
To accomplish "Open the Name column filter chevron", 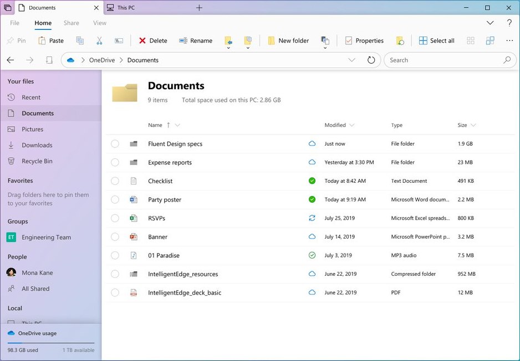I will point(177,125).
